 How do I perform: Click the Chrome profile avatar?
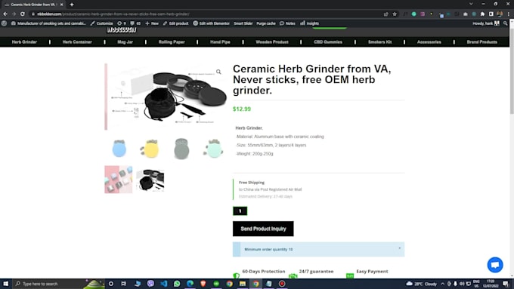(x=500, y=14)
